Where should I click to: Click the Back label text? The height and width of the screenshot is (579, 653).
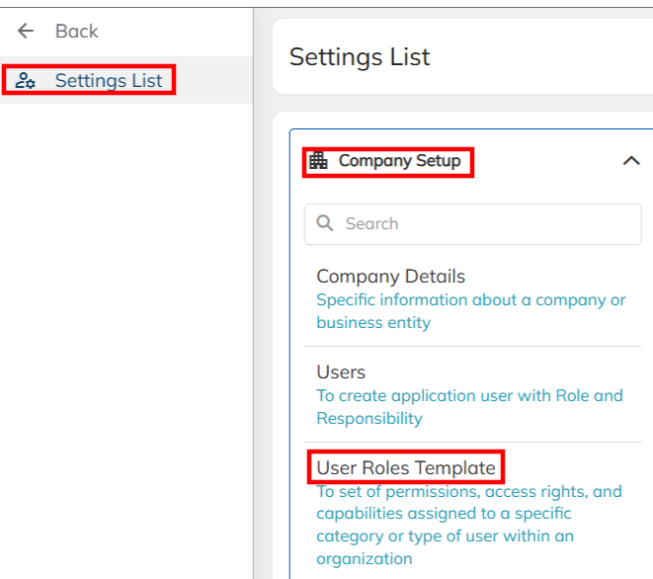click(76, 31)
